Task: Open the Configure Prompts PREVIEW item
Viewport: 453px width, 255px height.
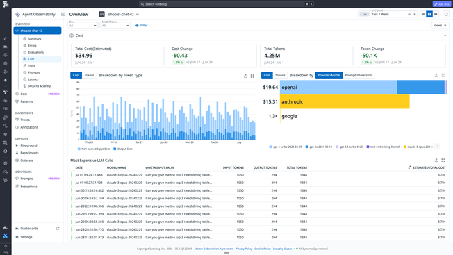Action: [x=38, y=179]
